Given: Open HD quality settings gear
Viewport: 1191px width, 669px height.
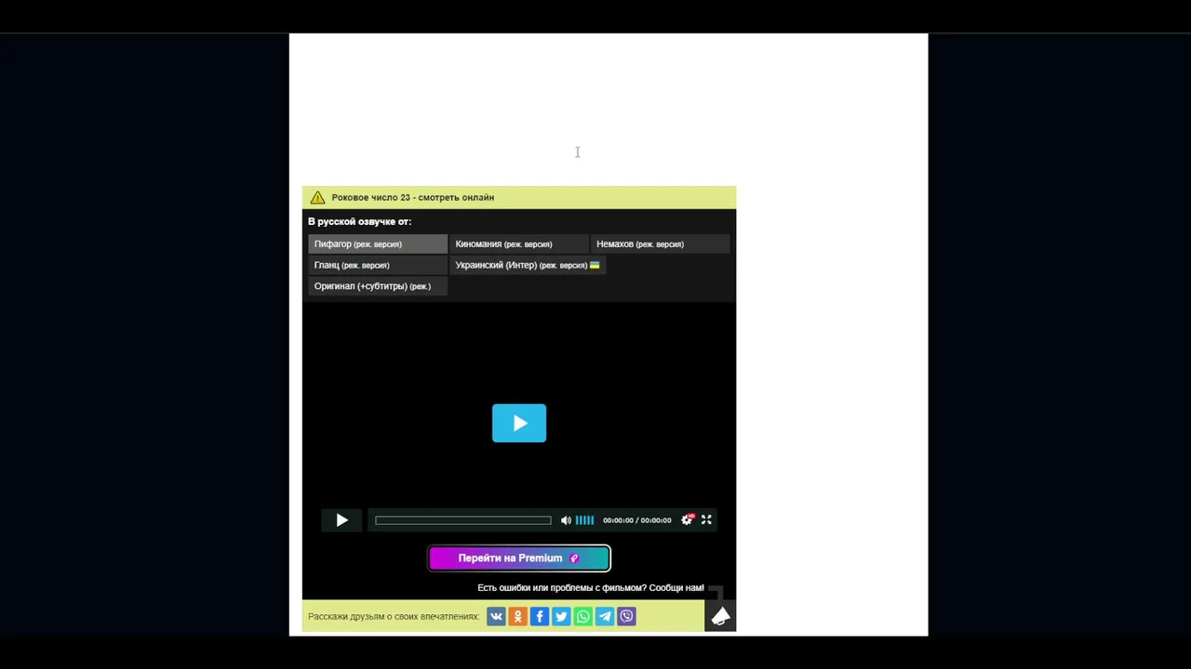Looking at the screenshot, I should click(x=687, y=519).
